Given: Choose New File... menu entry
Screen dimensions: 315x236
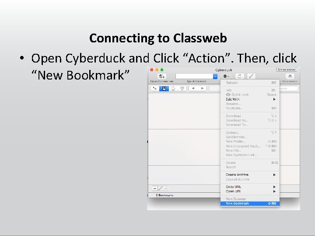Looking at the screenshot, I should (250, 150).
